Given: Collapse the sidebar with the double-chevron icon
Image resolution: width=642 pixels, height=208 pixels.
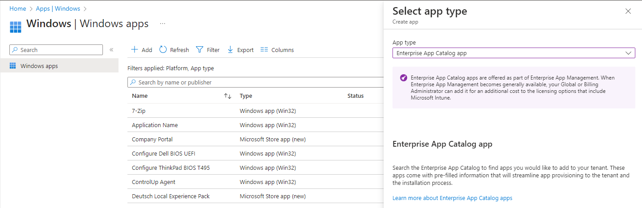Looking at the screenshot, I should (111, 50).
